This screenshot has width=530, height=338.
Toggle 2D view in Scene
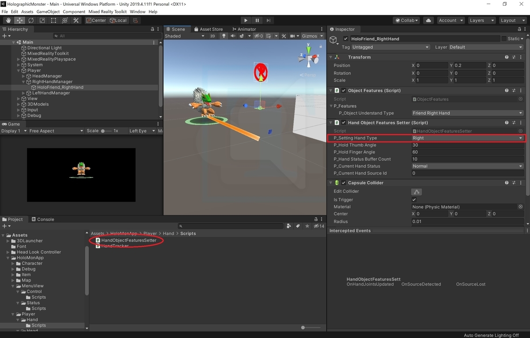pos(212,36)
